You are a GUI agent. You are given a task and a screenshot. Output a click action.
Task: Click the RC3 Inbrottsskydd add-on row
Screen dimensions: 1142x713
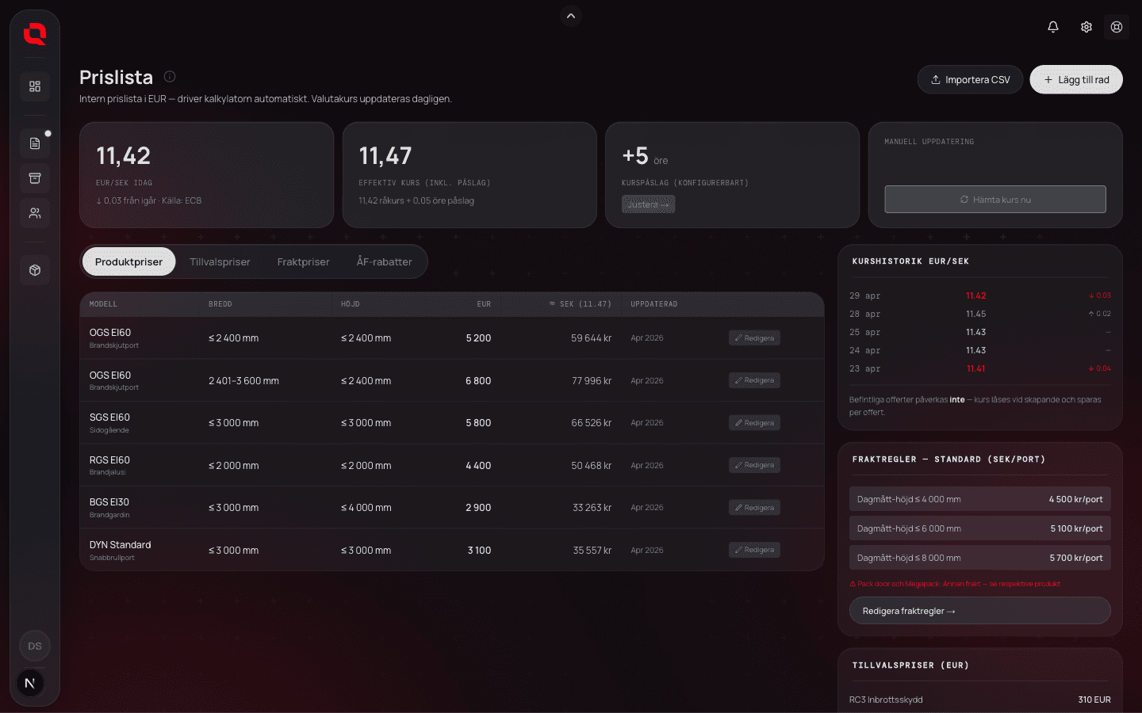click(979, 700)
